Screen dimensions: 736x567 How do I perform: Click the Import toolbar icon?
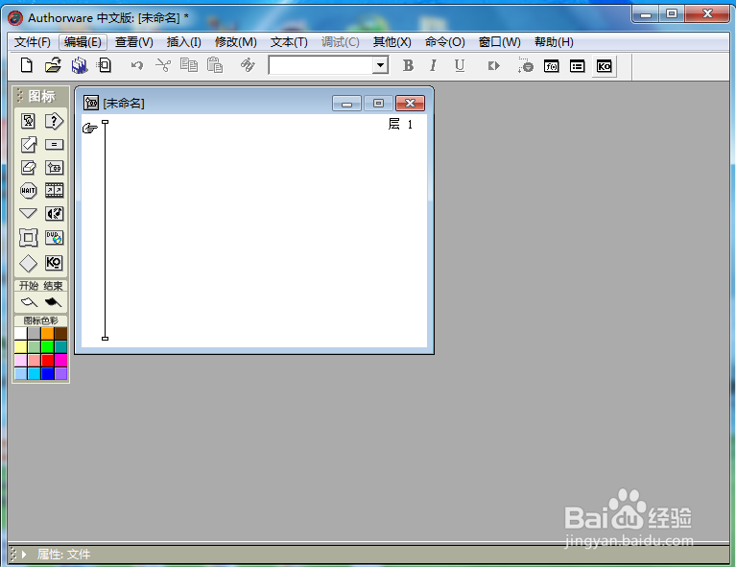[x=105, y=65]
